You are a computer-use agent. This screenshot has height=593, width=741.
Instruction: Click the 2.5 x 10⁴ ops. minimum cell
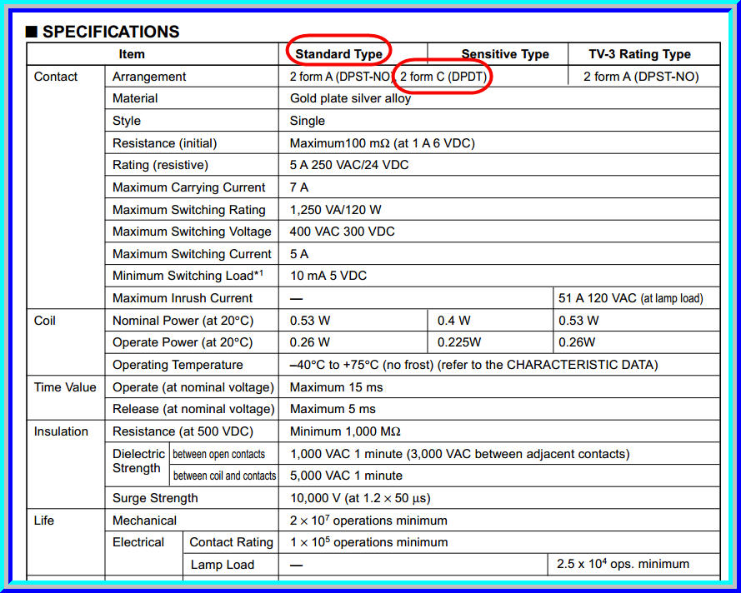623,564
